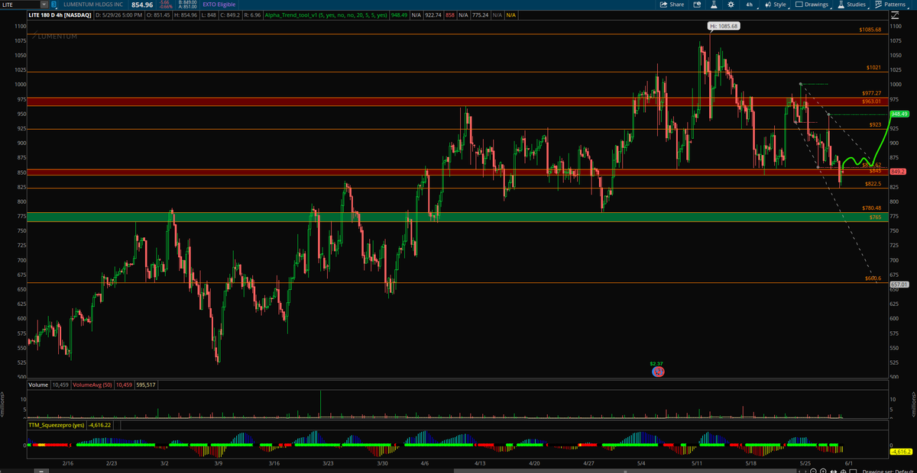Click the green 948.49 price tag

coord(899,114)
